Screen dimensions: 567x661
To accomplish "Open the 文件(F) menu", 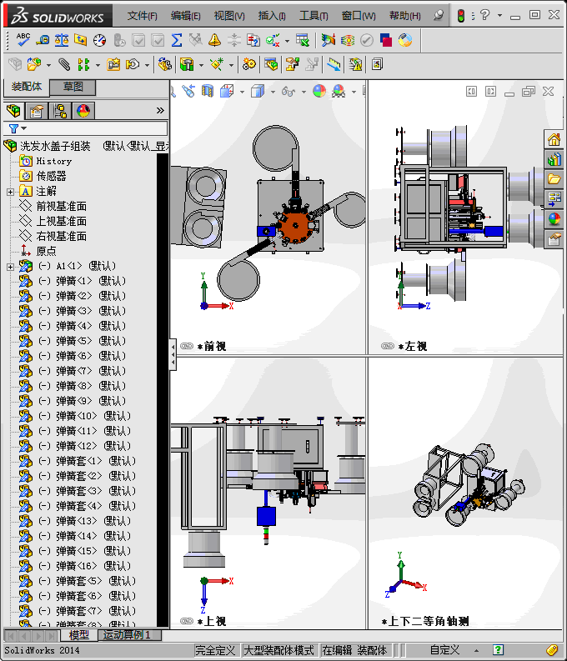I will pos(142,16).
